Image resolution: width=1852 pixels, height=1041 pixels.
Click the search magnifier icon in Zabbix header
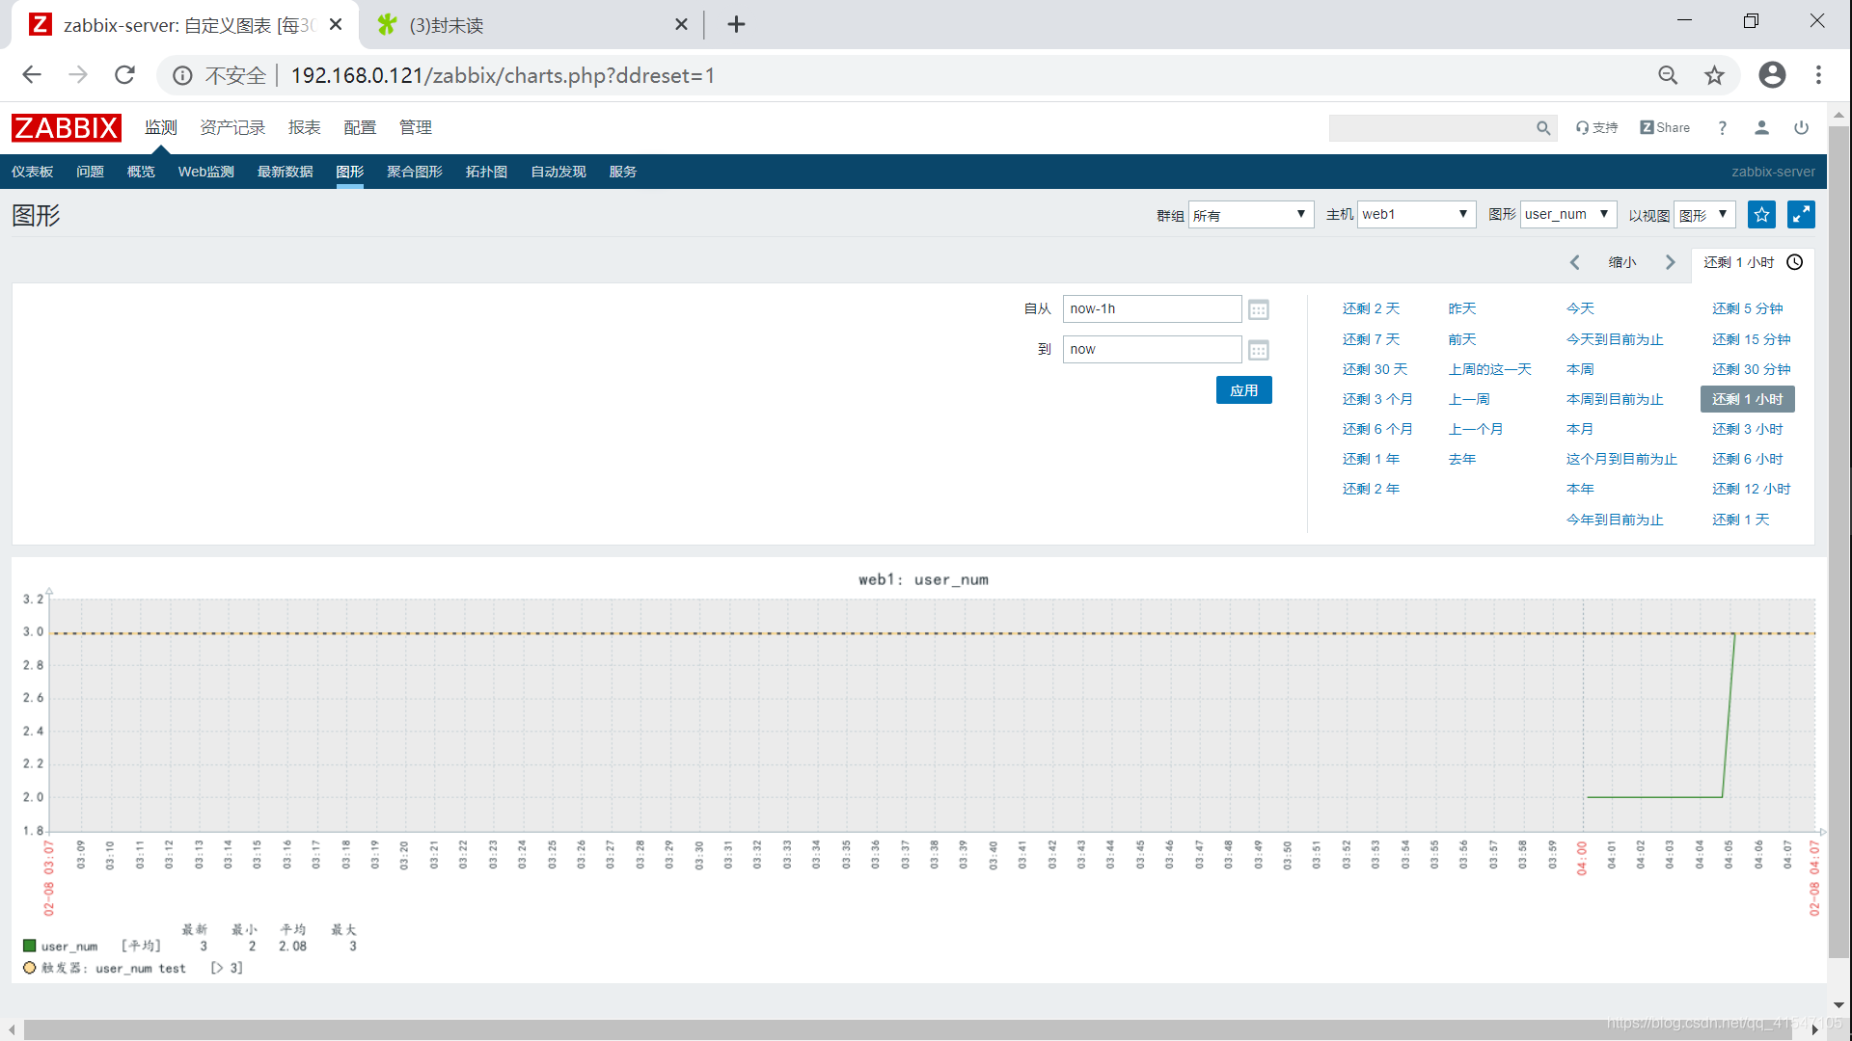point(1543,128)
